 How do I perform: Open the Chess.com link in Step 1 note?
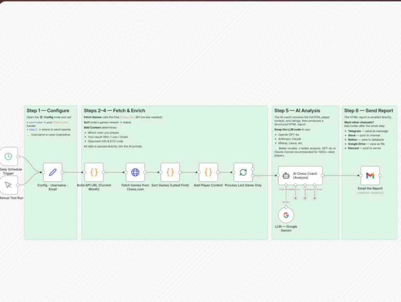[61, 122]
